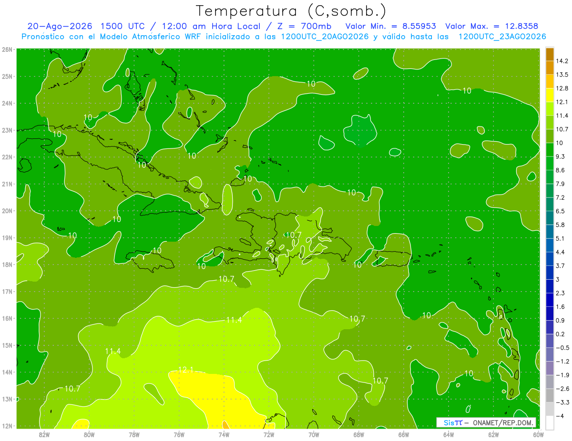Click the '16N' latitude axis label
Image resolution: width=572 pixels, height=441 pixels.
[7, 318]
